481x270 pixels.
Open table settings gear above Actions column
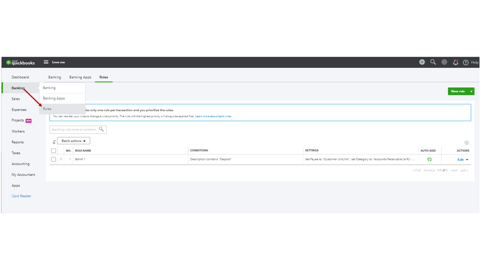467,143
